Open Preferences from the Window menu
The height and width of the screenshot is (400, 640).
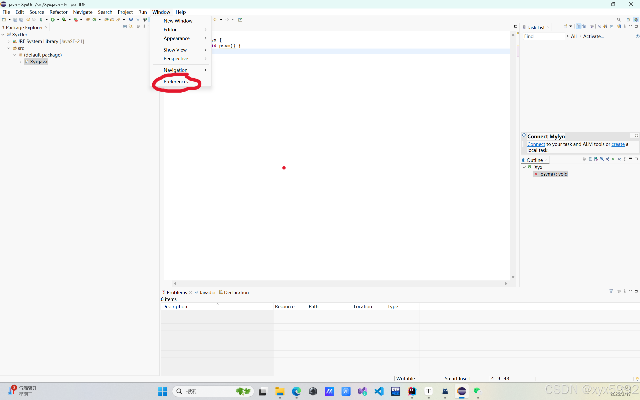coord(176,82)
